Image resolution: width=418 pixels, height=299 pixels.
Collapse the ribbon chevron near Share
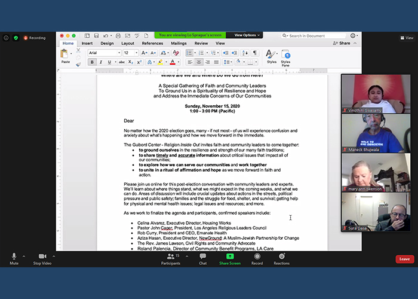point(355,43)
